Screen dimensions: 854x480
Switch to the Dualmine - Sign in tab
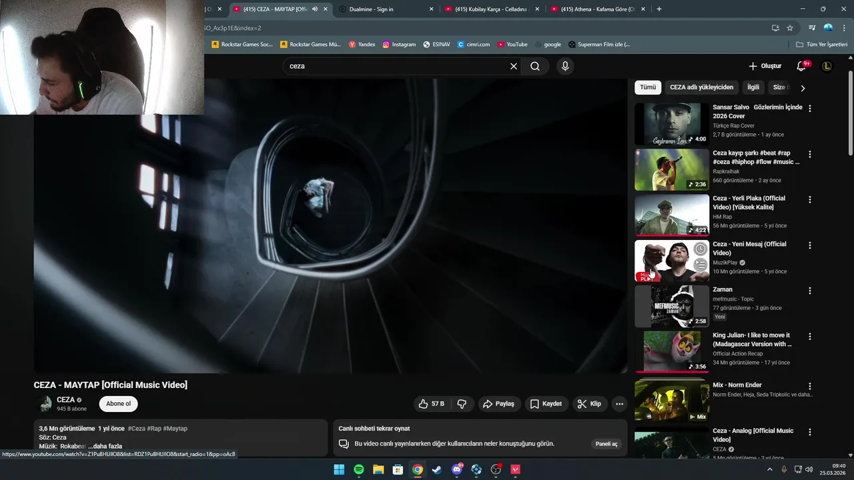click(386, 9)
